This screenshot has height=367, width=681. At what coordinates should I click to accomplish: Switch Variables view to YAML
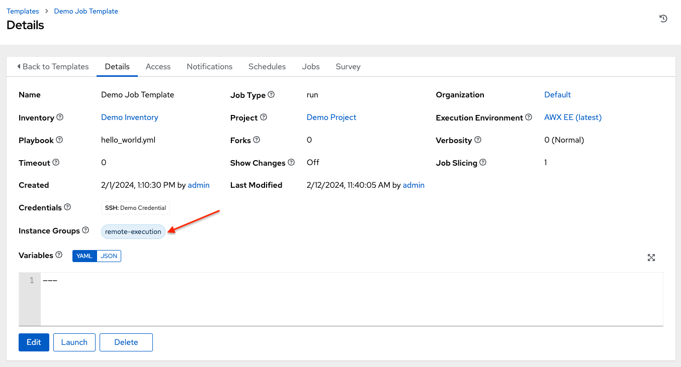coord(84,256)
